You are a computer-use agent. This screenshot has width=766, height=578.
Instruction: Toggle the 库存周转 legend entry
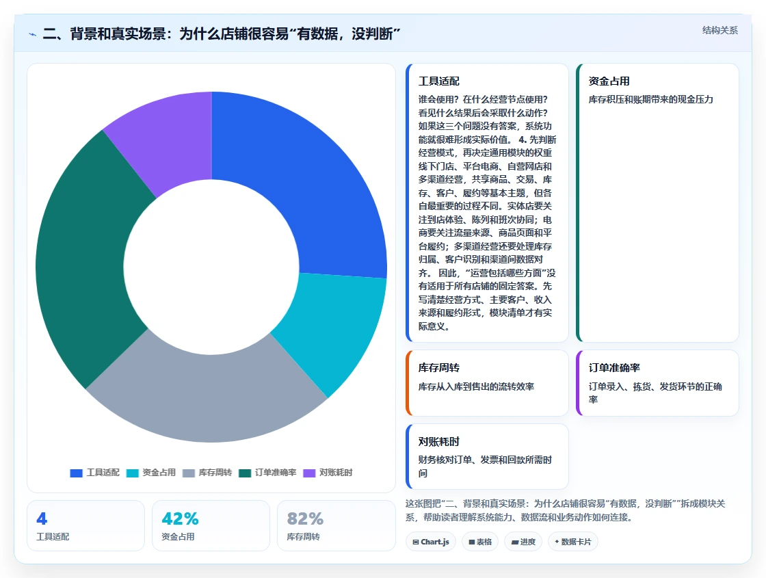[x=207, y=473]
